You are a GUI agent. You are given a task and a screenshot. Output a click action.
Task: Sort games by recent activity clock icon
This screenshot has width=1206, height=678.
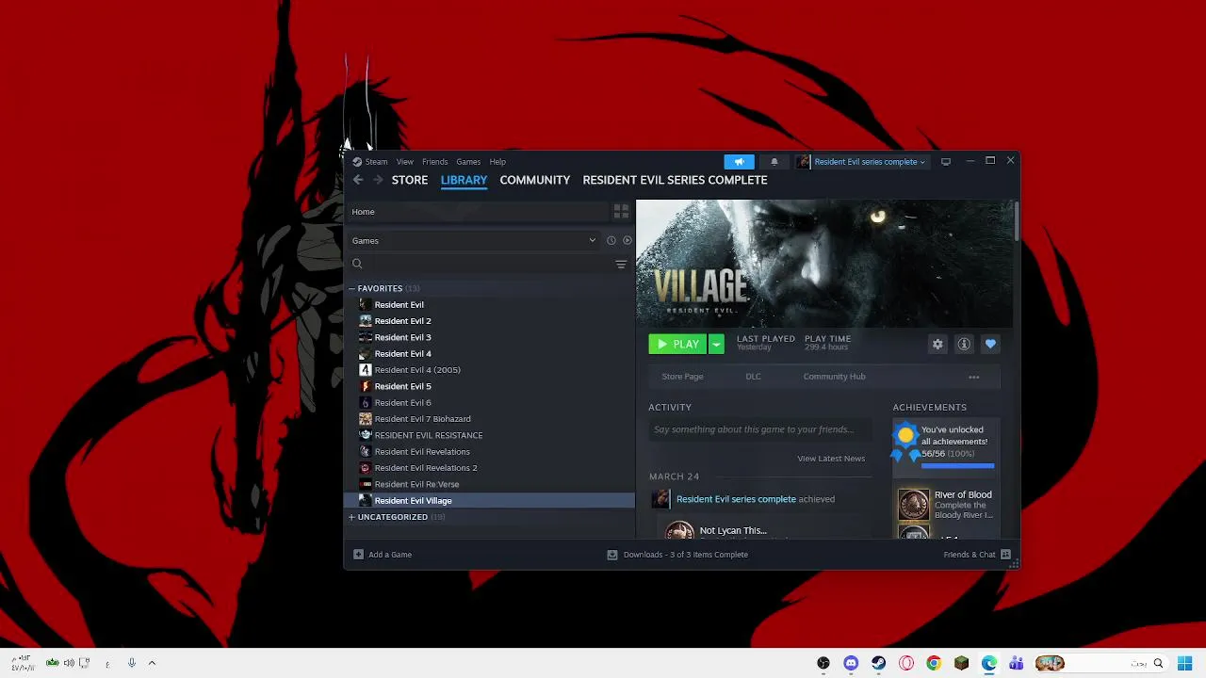coord(611,240)
